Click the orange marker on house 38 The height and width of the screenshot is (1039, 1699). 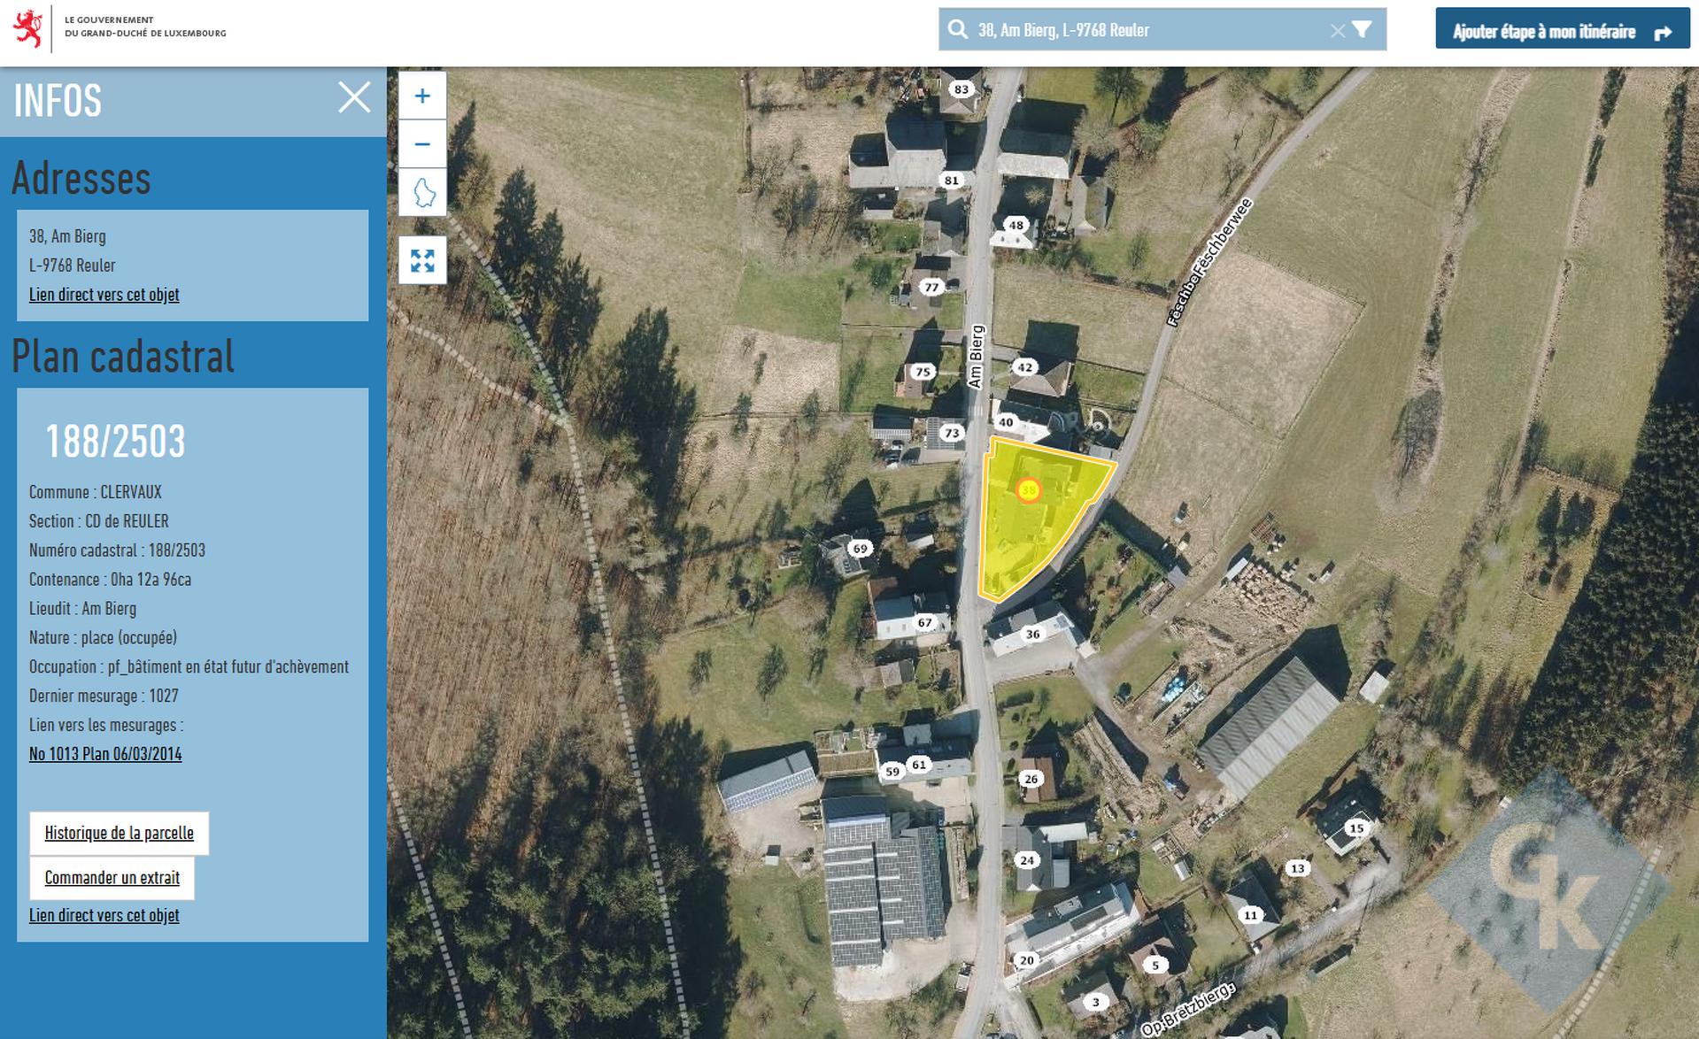coord(1028,490)
